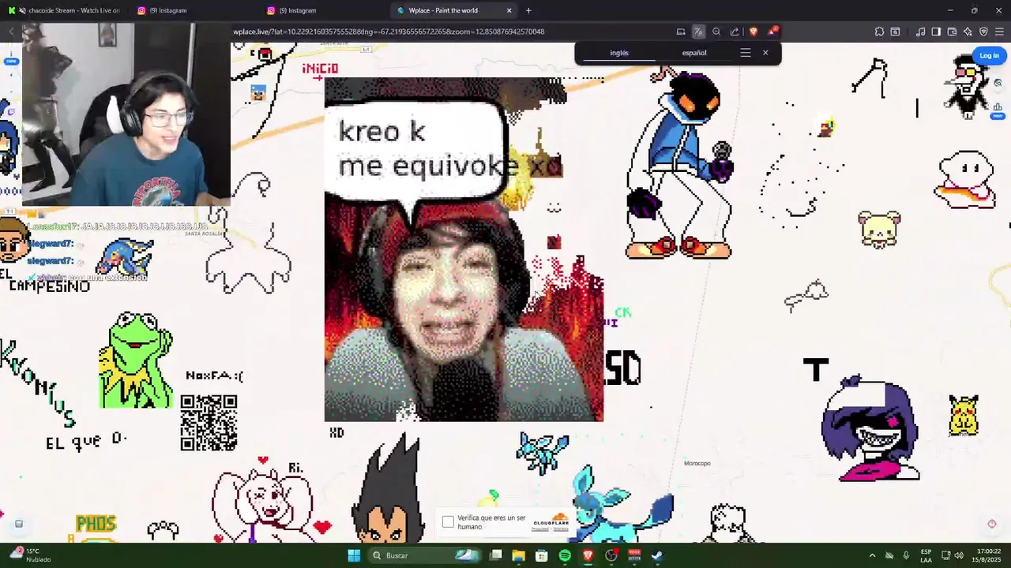Close the translate popup with the X

765,53
